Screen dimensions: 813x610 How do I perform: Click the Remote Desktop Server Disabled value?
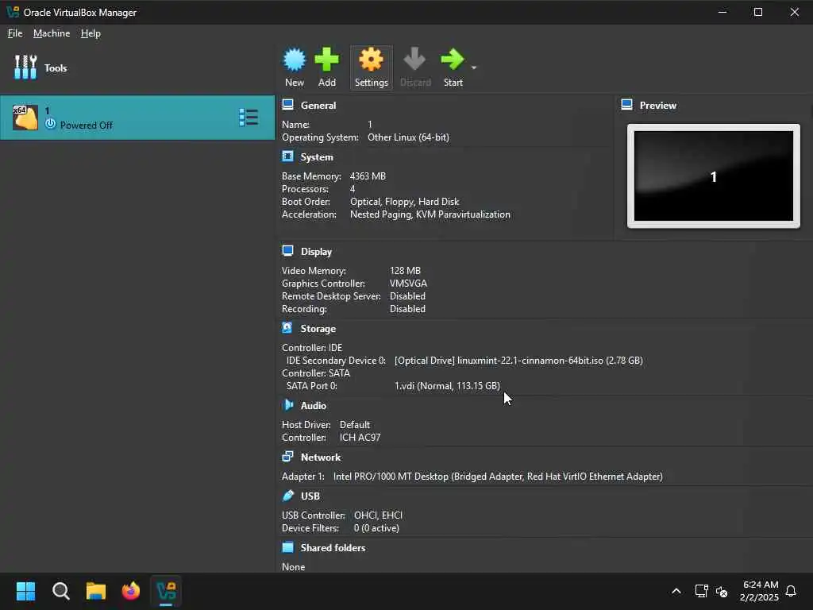pos(407,296)
